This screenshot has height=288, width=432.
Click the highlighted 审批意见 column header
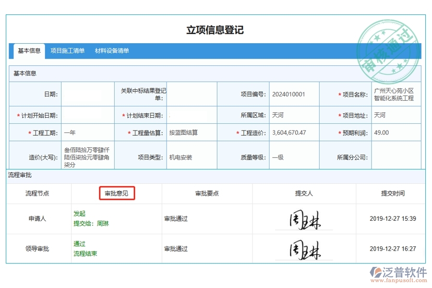pos(117,193)
